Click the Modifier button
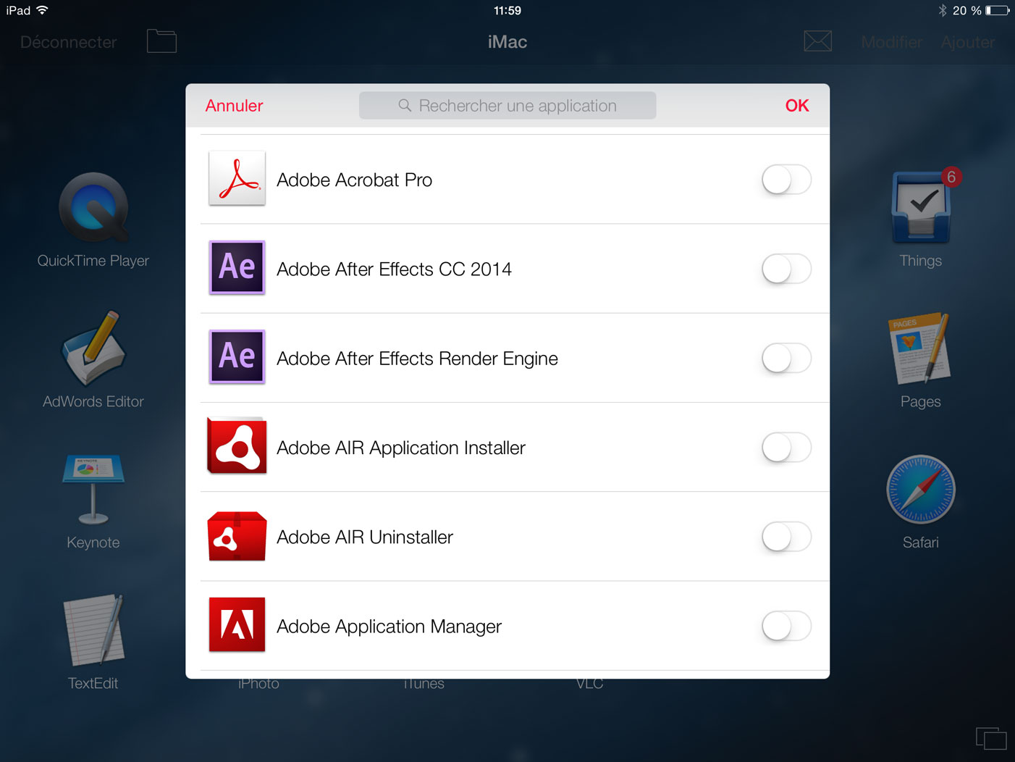The height and width of the screenshot is (762, 1015). tap(891, 42)
